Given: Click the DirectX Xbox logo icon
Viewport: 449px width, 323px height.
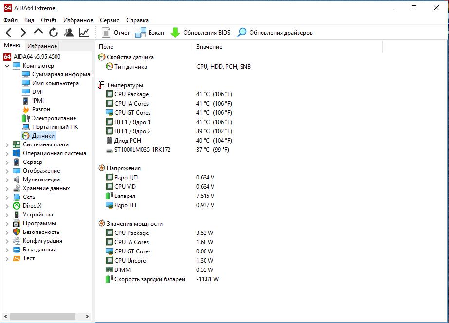Looking at the screenshot, I should 17,206.
